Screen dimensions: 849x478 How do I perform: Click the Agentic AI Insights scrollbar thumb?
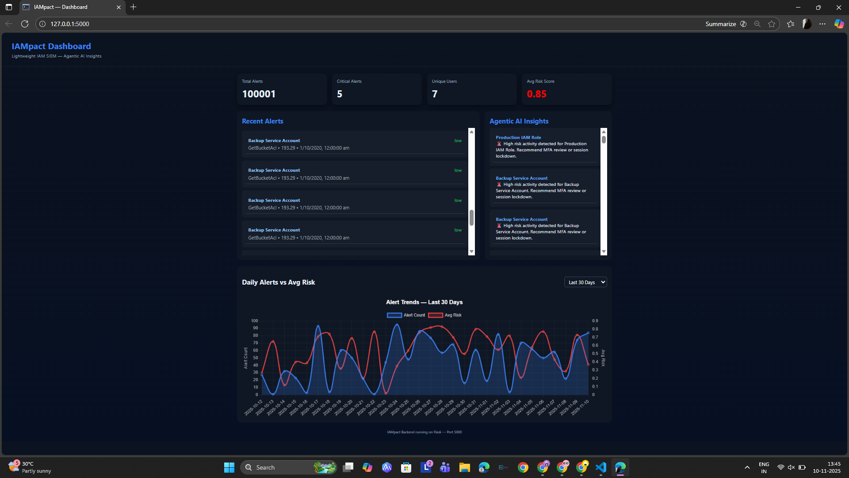click(604, 140)
